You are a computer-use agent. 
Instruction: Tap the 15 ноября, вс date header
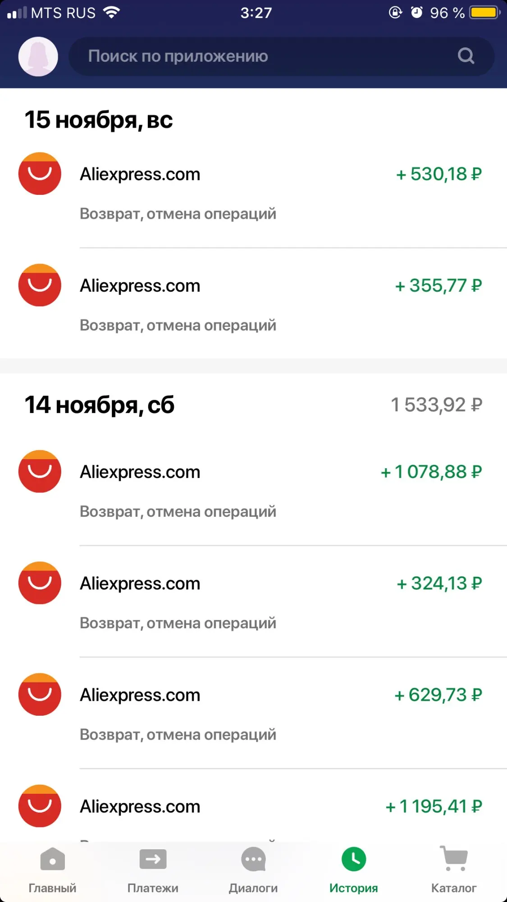[99, 120]
